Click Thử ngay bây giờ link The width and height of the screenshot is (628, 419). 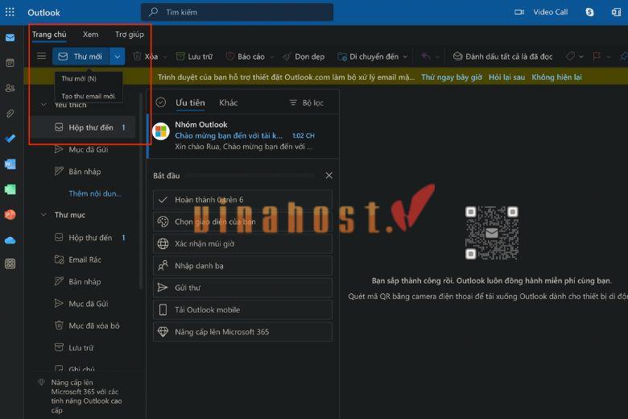(452, 77)
